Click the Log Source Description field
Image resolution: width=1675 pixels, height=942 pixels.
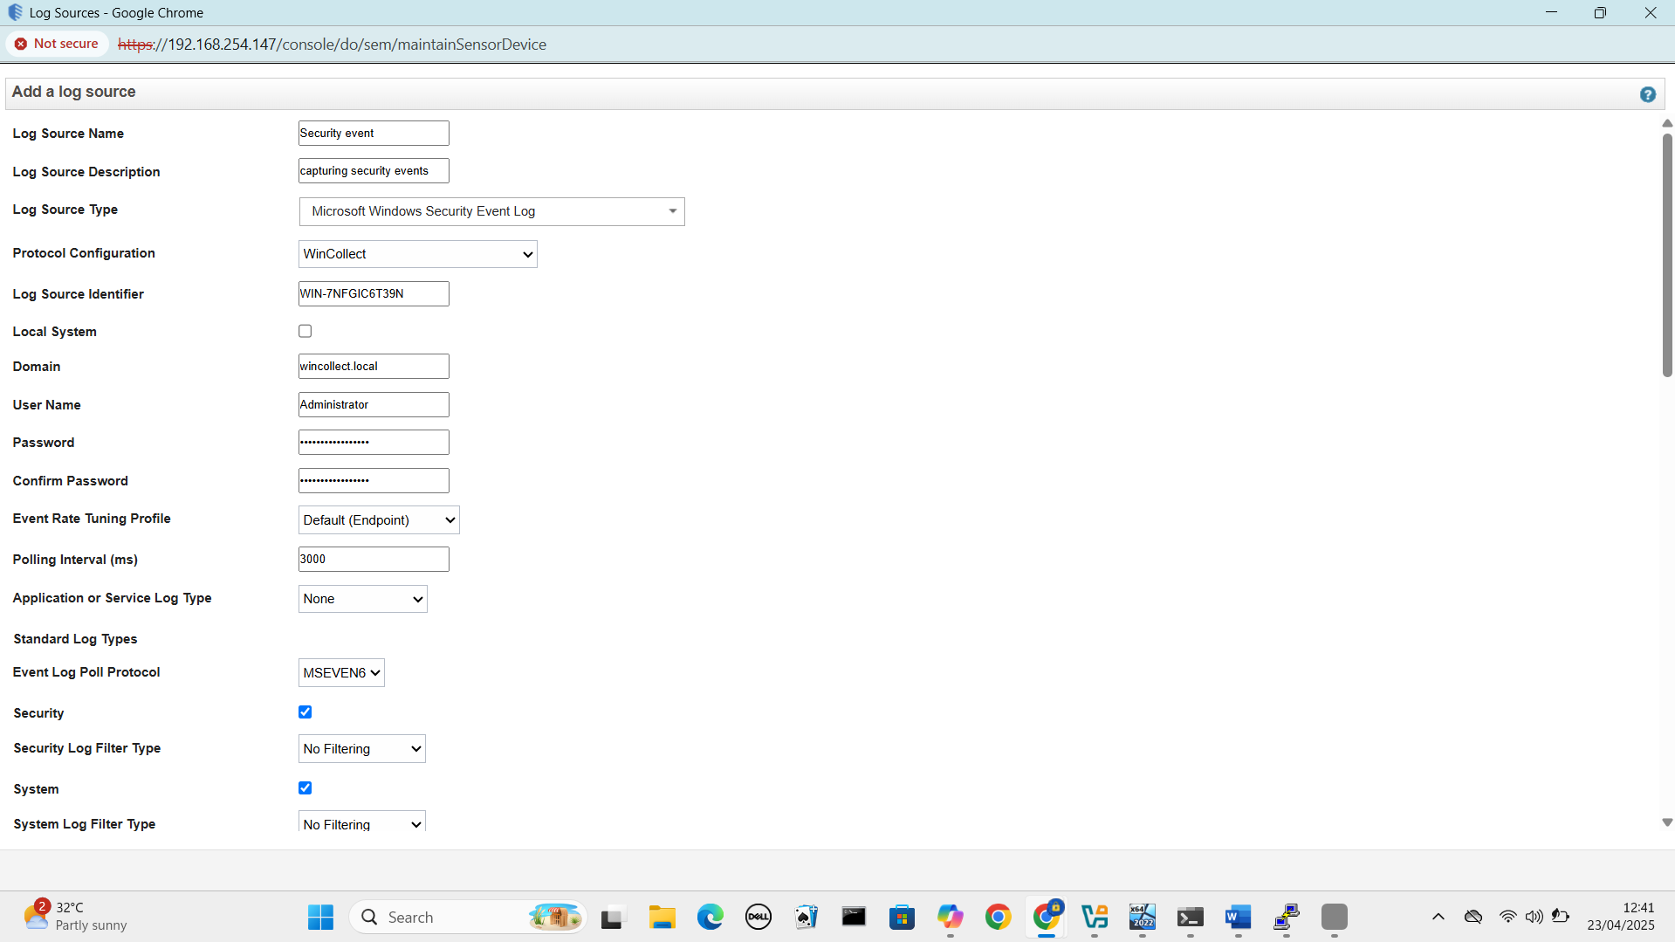(374, 171)
